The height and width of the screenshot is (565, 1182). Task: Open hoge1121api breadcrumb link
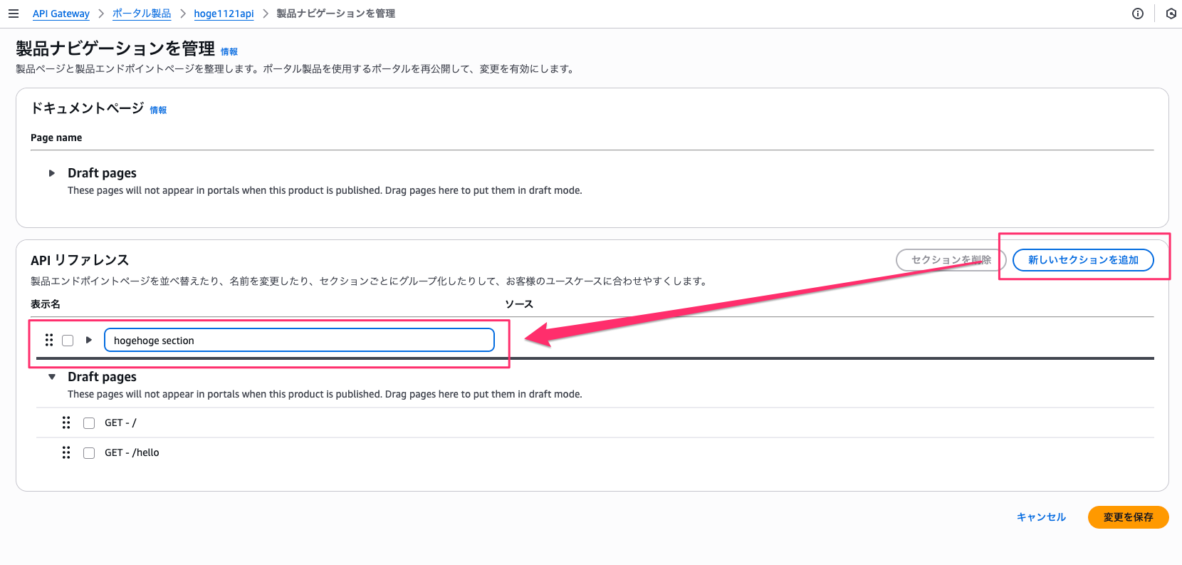click(x=224, y=14)
